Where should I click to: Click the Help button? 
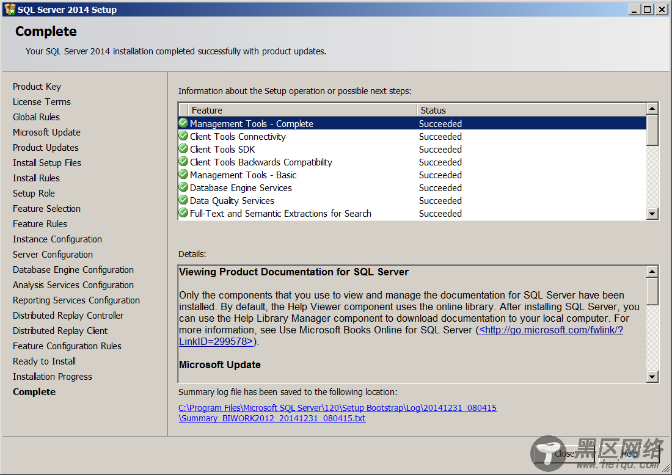click(x=629, y=454)
